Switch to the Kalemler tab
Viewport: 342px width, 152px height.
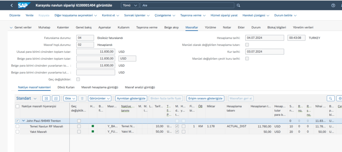(63, 27)
